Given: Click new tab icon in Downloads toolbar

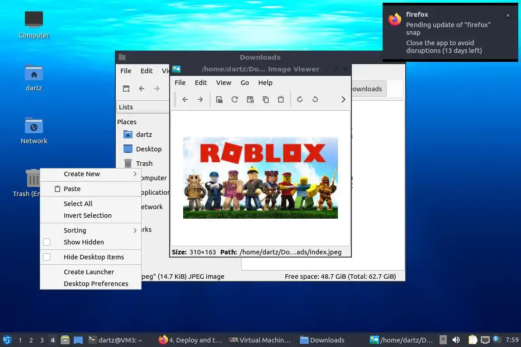Looking at the screenshot, I should (x=126, y=89).
